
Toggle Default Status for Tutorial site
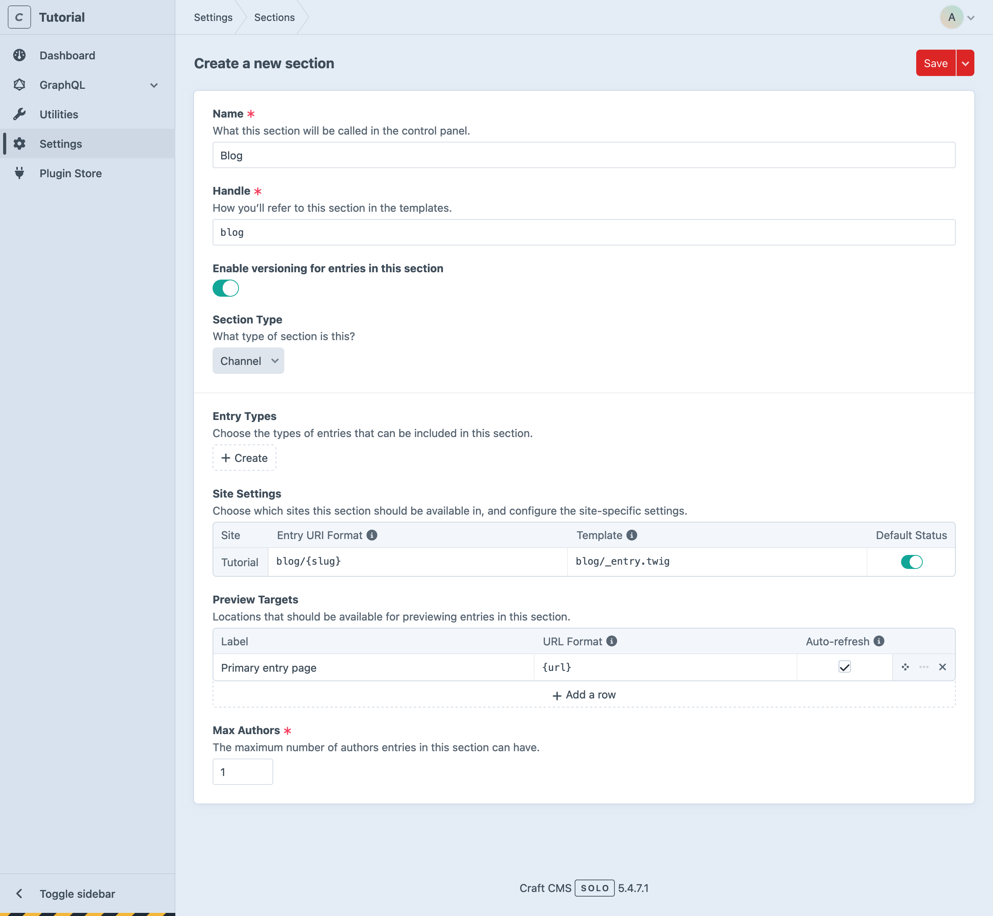point(913,562)
